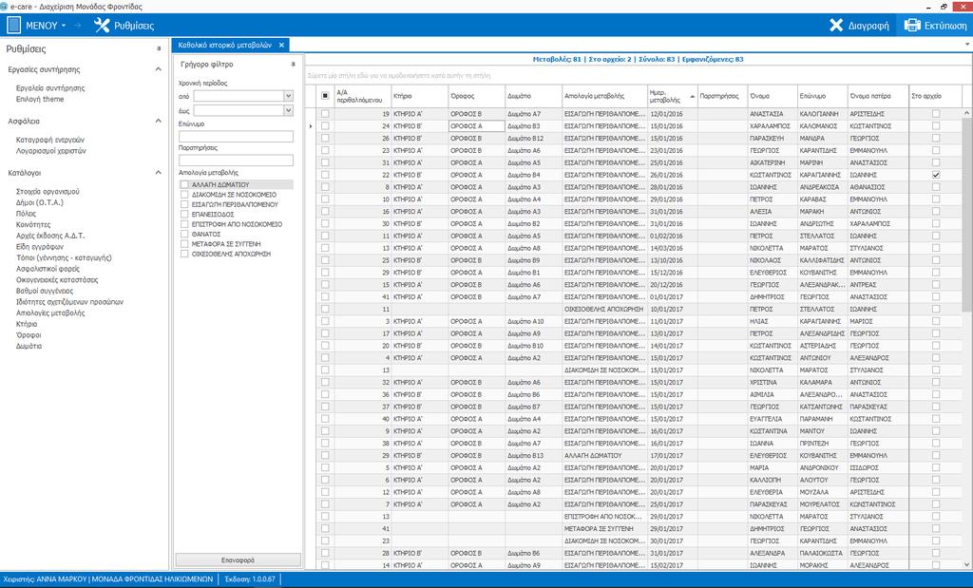Open Αιτιολογίες μεταβολής catalog link
This screenshot has height=588, width=973.
point(50,313)
